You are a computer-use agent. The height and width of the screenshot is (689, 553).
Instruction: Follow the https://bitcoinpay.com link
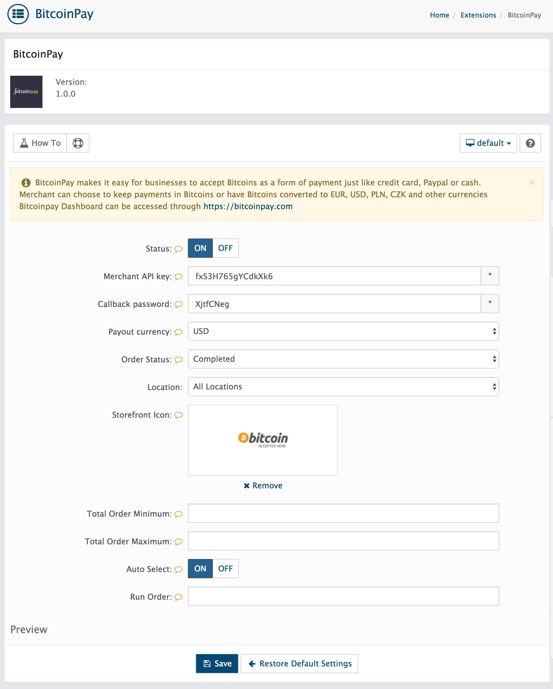click(x=248, y=206)
